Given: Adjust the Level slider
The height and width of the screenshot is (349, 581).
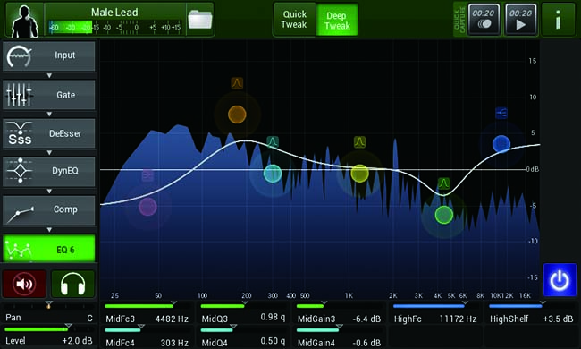Looking at the screenshot, I should click(x=49, y=329).
